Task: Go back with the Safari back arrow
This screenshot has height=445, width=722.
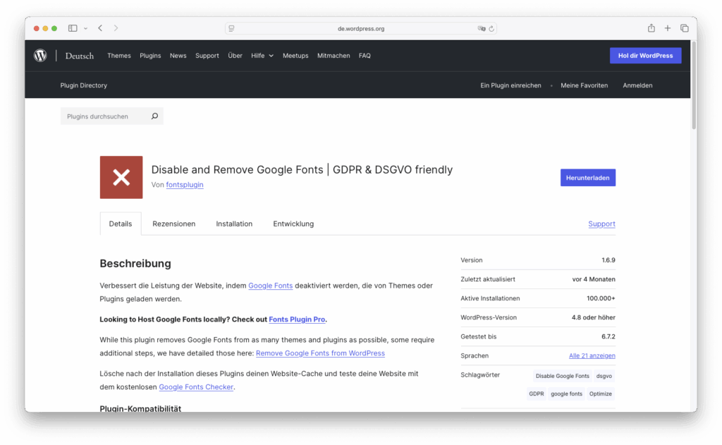Action: click(x=100, y=28)
